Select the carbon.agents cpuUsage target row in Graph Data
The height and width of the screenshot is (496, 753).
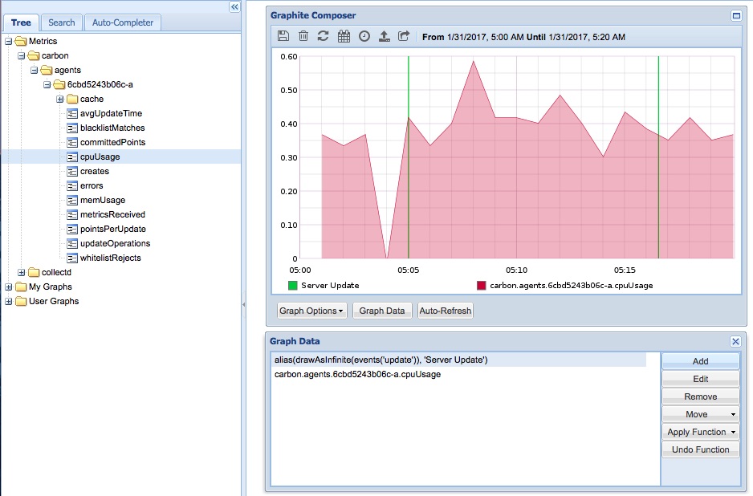tap(458, 374)
